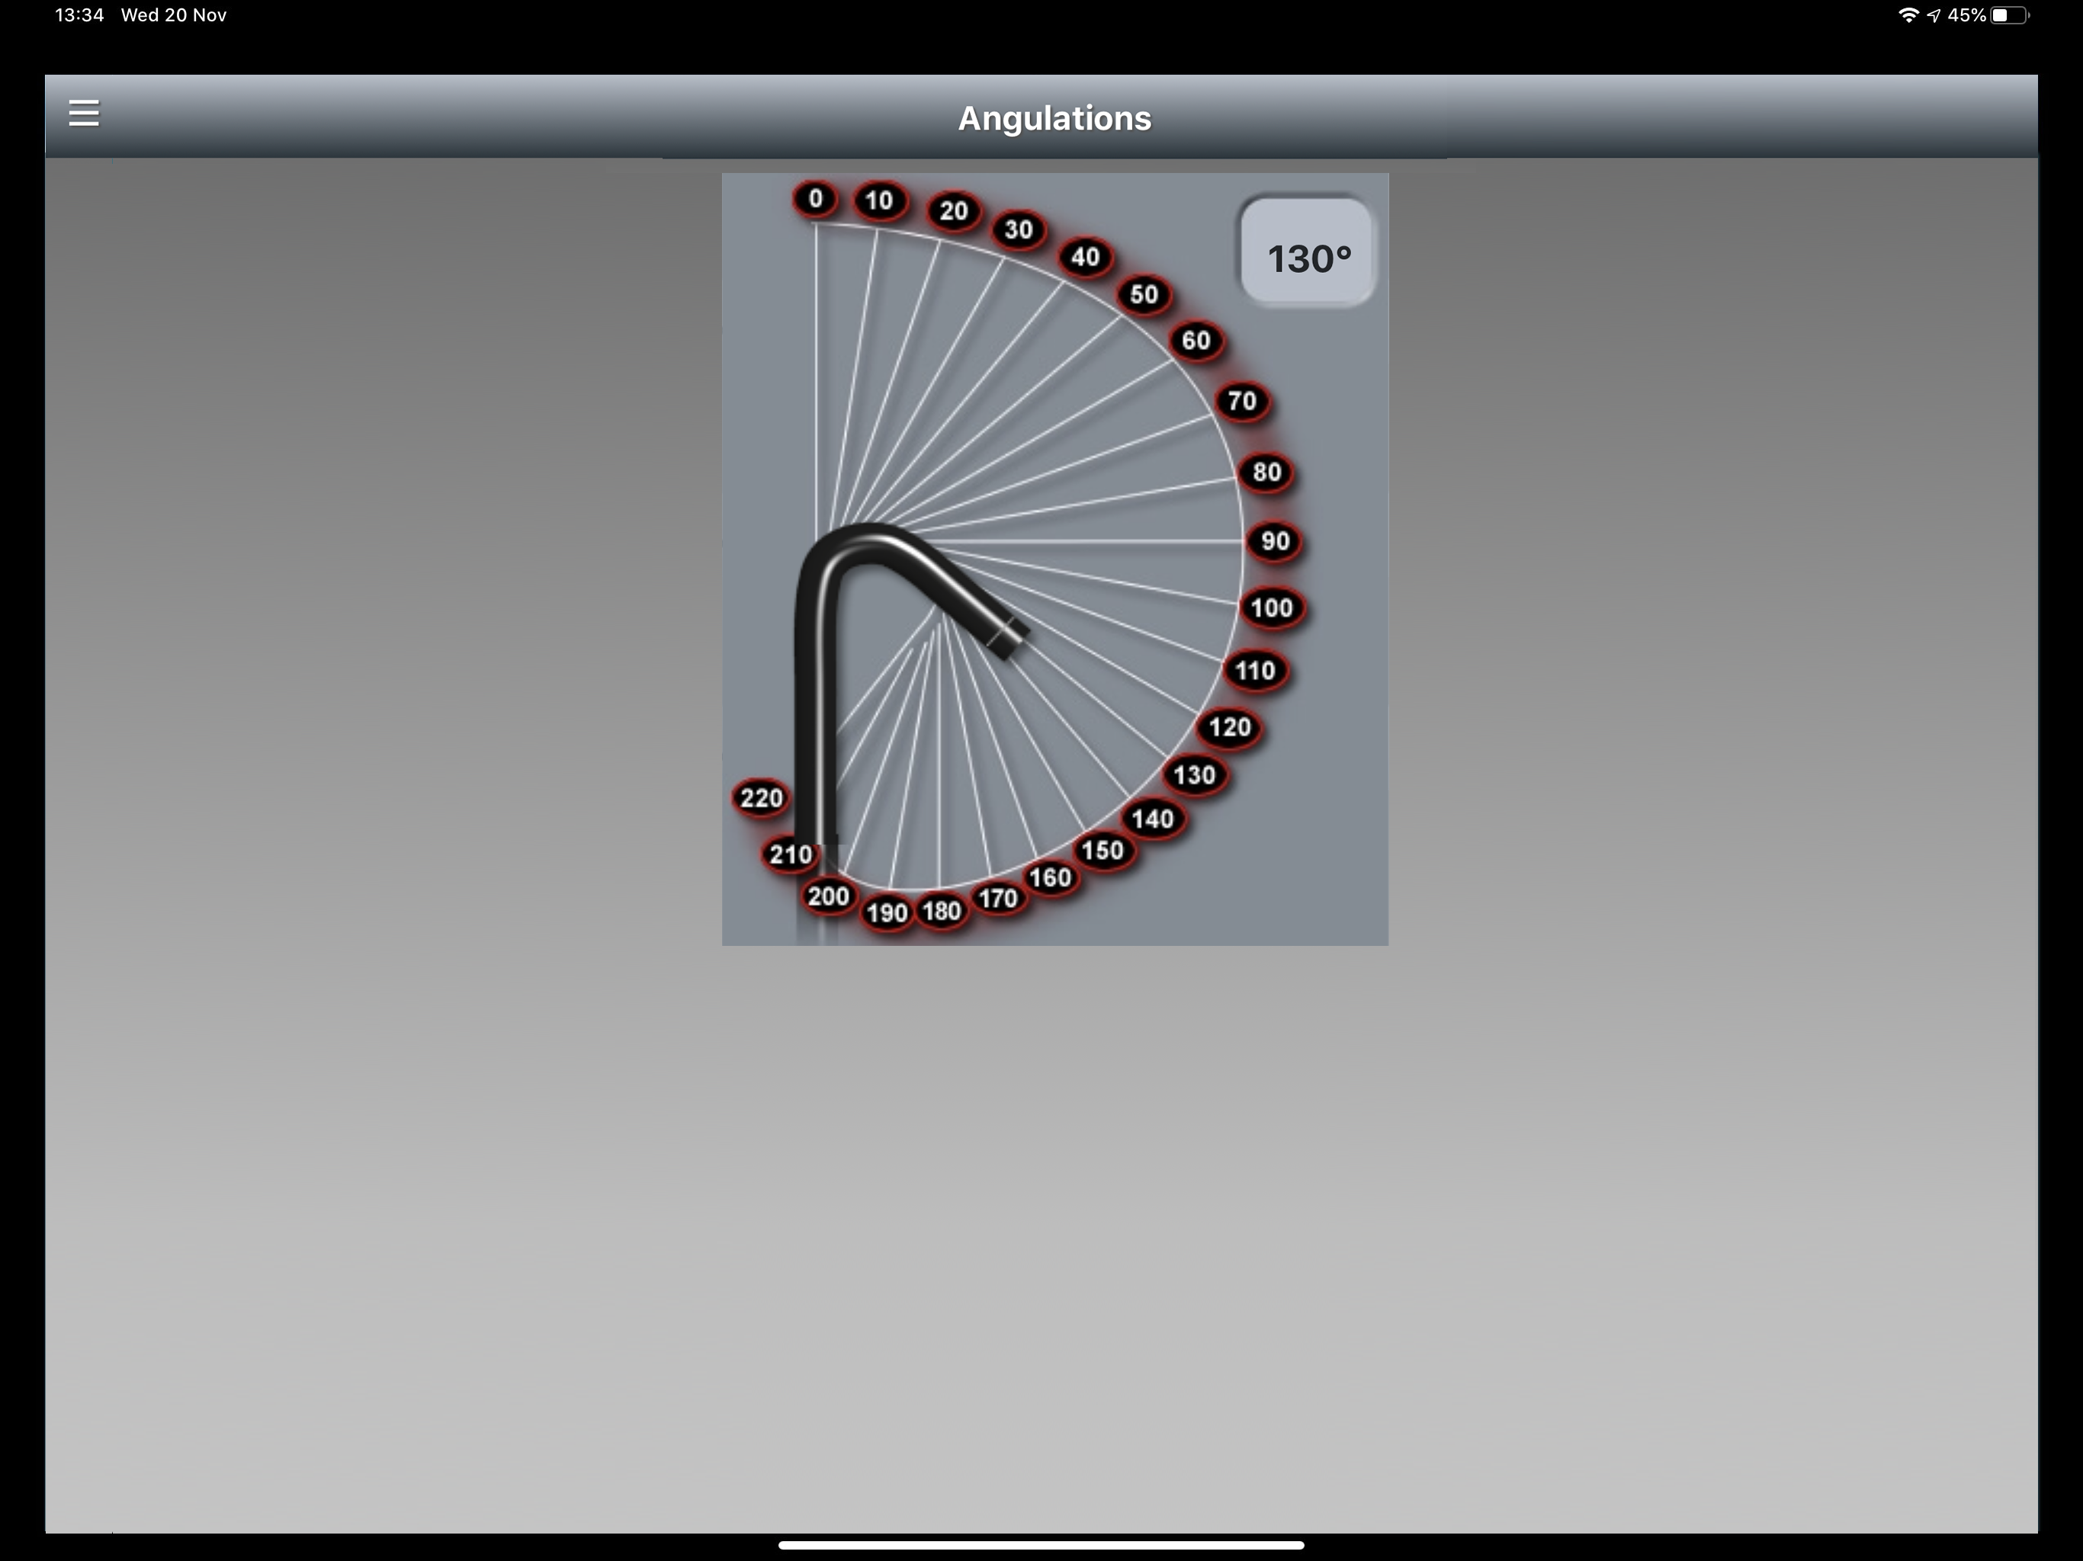The image size is (2083, 1561).
Task: Select the 160 degree angle marker
Action: (x=1050, y=878)
